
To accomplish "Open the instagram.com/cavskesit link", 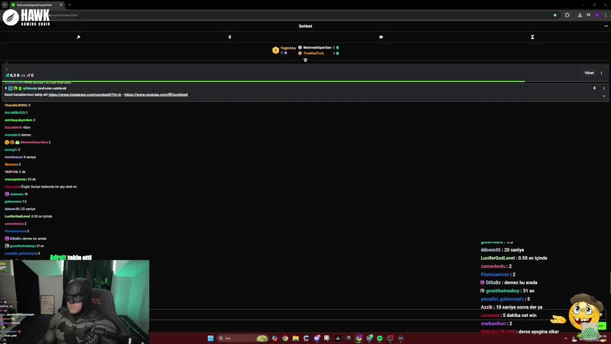I will pos(85,95).
